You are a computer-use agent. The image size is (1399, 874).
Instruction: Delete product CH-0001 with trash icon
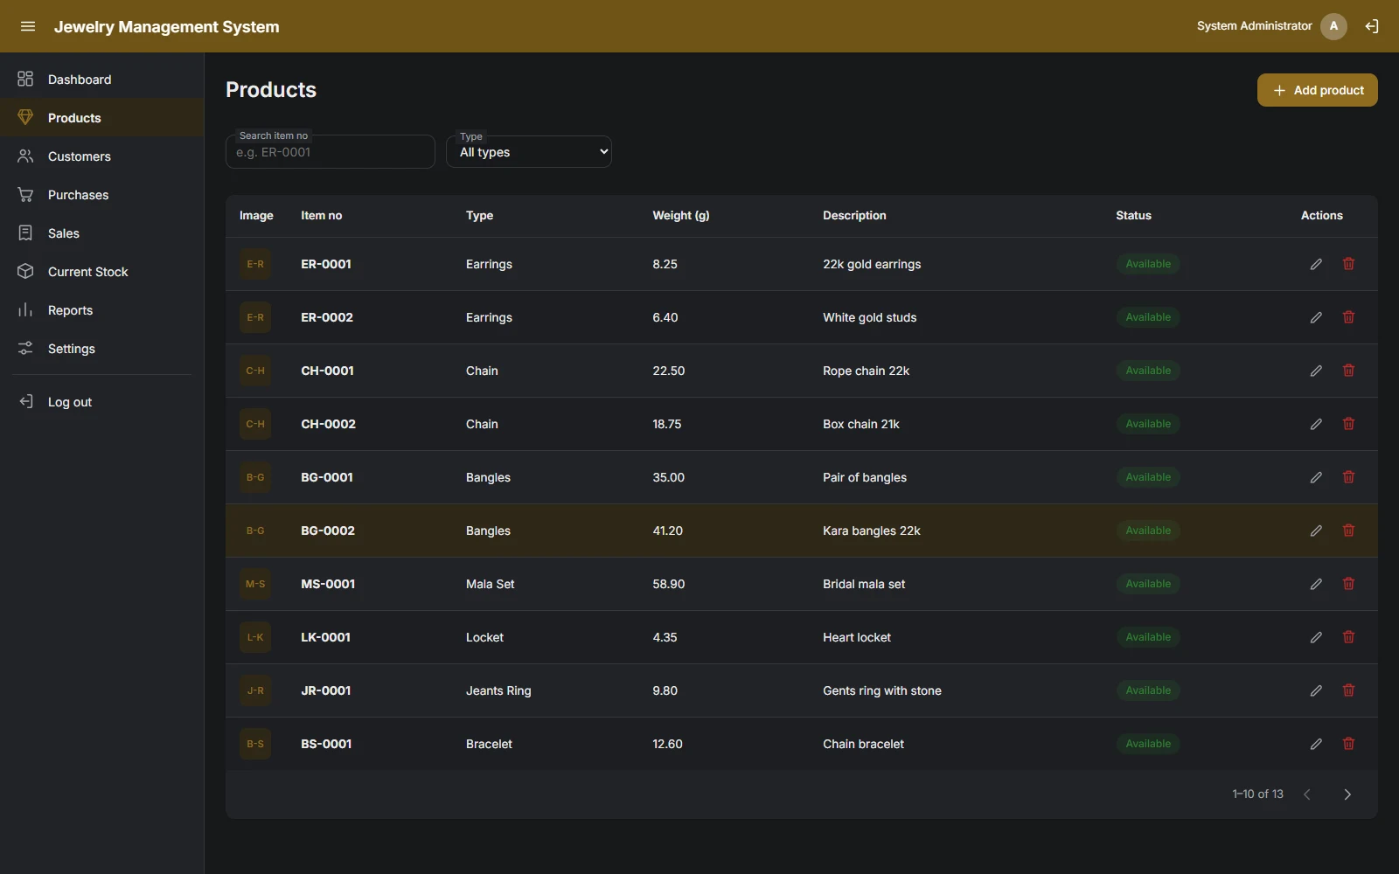[x=1349, y=371]
